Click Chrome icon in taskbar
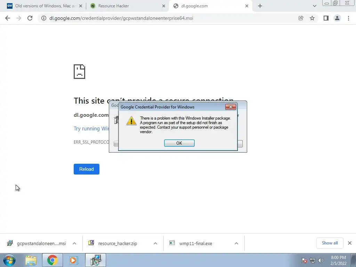 (52, 260)
